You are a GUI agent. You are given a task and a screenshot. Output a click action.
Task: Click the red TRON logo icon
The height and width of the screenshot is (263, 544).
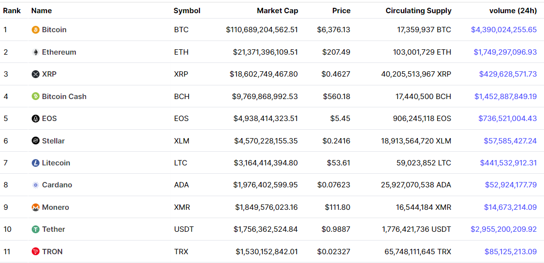[35, 252]
